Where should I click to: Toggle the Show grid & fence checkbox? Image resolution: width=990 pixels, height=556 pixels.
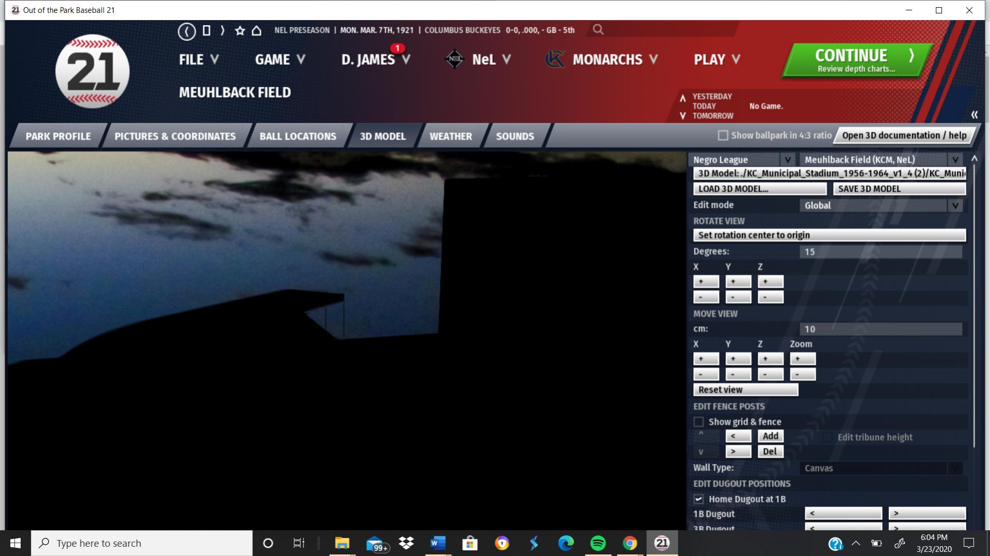point(699,422)
